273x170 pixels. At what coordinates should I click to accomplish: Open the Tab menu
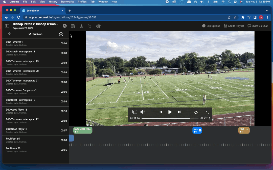(93, 2)
